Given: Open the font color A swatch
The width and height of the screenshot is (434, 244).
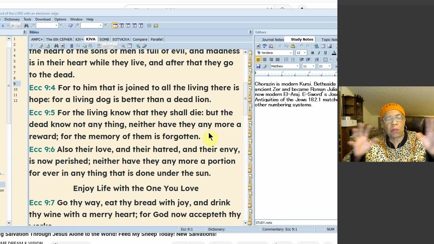Looking at the screenshot, I should 334,53.
